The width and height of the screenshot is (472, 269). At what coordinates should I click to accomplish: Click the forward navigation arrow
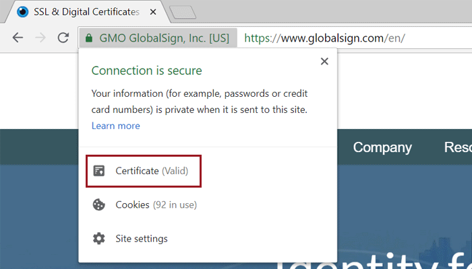(40, 38)
